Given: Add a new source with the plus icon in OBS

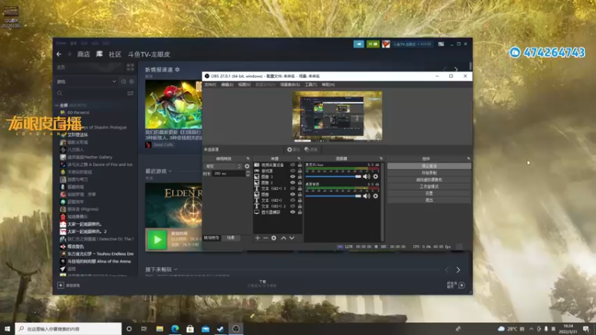Looking at the screenshot, I should click(257, 237).
